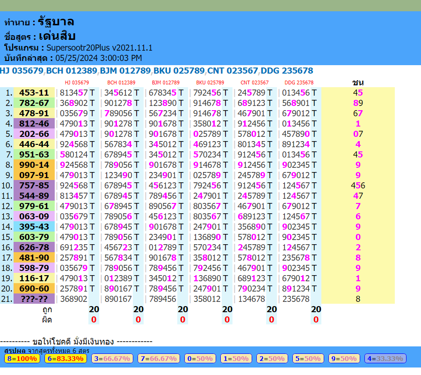The width and height of the screenshot is (421, 375).
Task: Select result cell 478-91 in row 3
Action: click(34, 113)
